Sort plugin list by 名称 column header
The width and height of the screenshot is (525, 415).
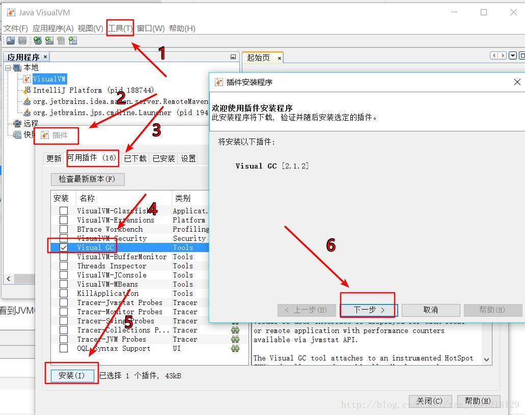124,198
